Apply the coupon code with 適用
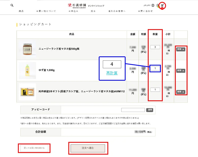 [150, 110]
